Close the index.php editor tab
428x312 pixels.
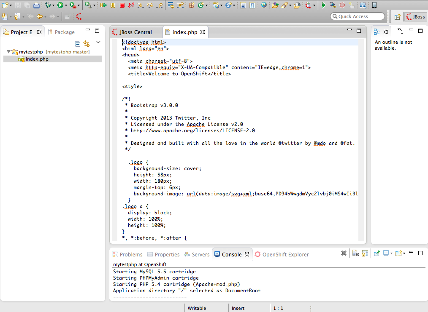click(x=203, y=32)
